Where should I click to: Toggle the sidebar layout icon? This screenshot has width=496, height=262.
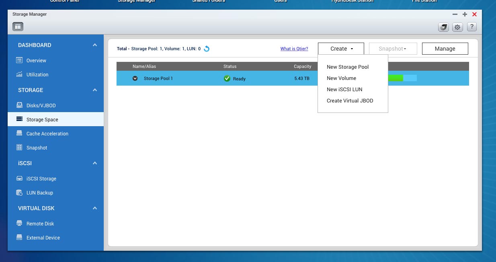pos(18,27)
